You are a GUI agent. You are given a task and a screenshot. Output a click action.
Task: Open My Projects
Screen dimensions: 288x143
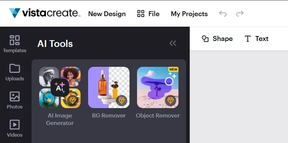(x=189, y=14)
